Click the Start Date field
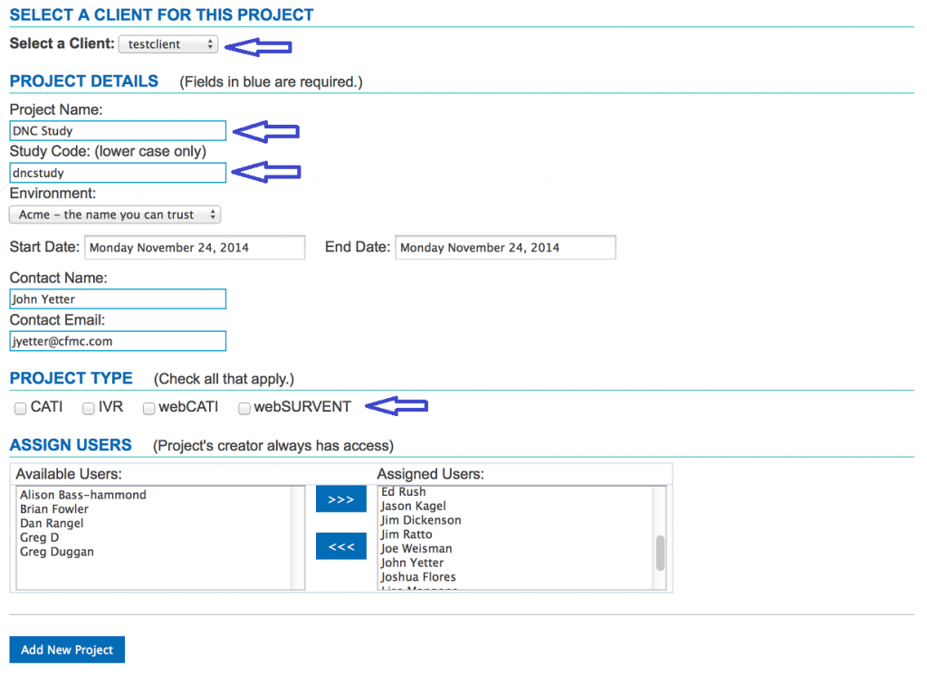This screenshot has height=673, width=927. click(195, 248)
